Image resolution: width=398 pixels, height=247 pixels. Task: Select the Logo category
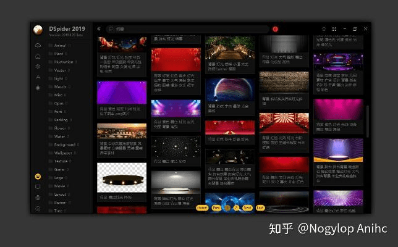(x=58, y=178)
